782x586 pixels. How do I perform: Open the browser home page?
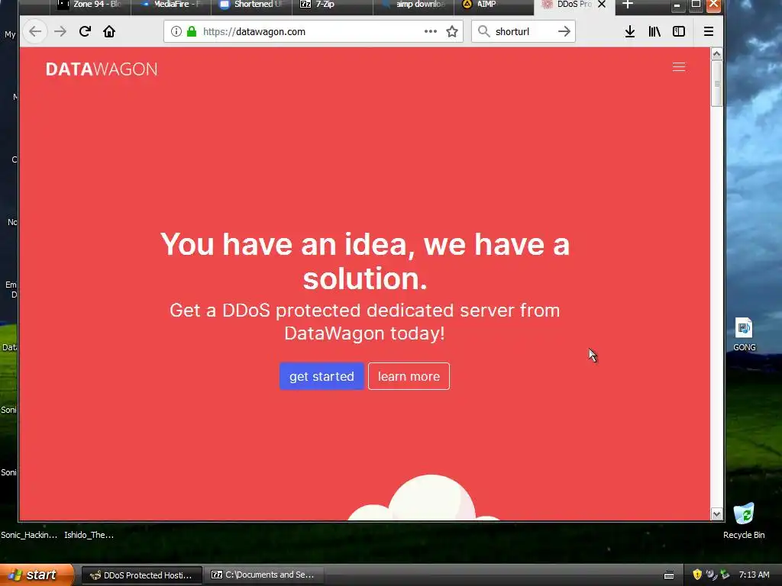pos(109,31)
